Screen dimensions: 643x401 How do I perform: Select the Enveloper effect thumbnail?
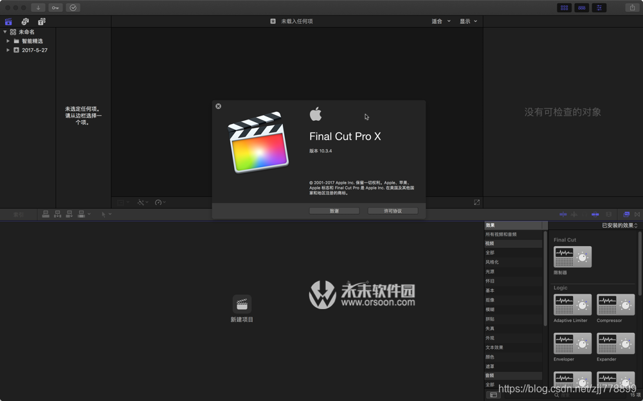pyautogui.click(x=572, y=343)
